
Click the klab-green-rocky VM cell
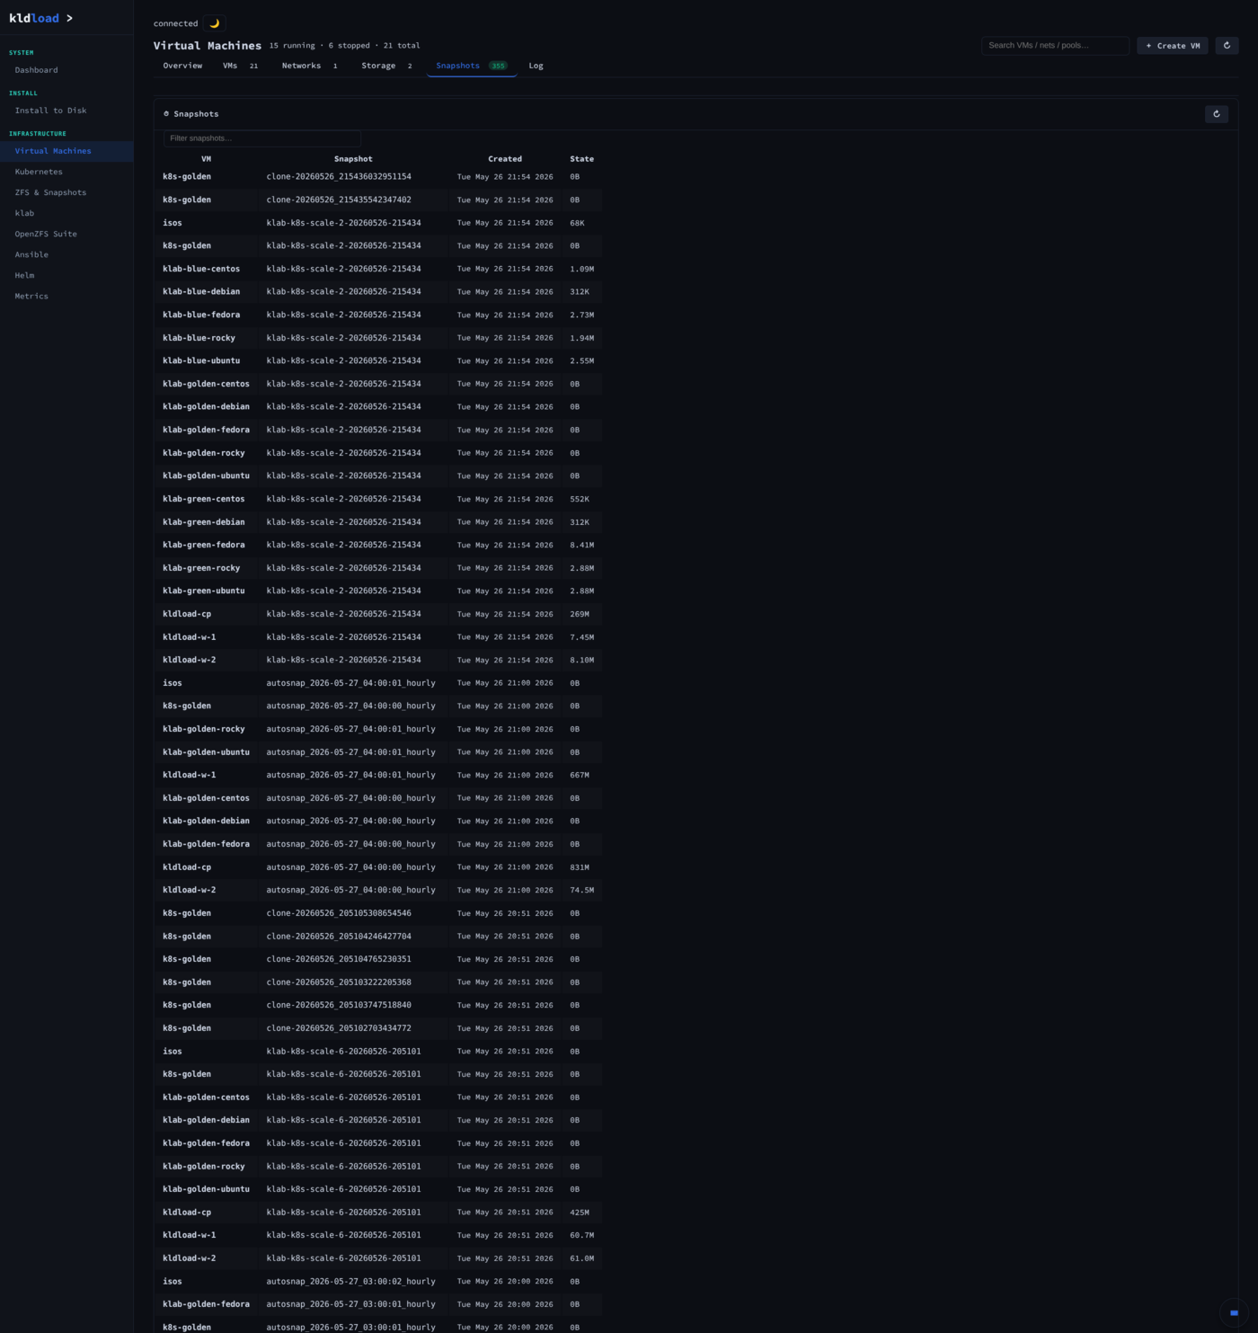click(201, 568)
